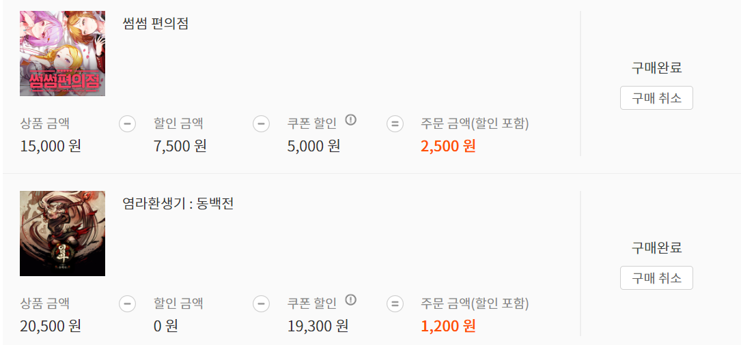Click equals icon in 썸썸 편의점 order row
The width and height of the screenshot is (741, 345).
395,124
